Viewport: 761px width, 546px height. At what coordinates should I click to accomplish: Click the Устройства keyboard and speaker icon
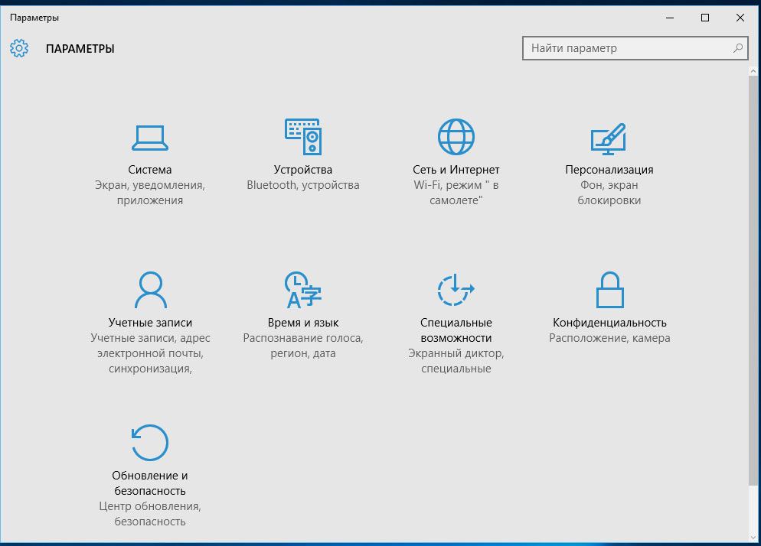pos(303,138)
